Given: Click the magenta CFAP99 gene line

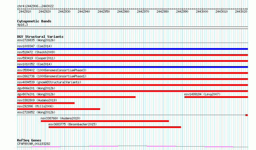Looking at the screenshot, I should pyautogui.click(x=132, y=147).
